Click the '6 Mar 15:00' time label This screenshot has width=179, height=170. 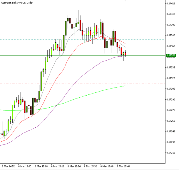click(x=25, y=166)
